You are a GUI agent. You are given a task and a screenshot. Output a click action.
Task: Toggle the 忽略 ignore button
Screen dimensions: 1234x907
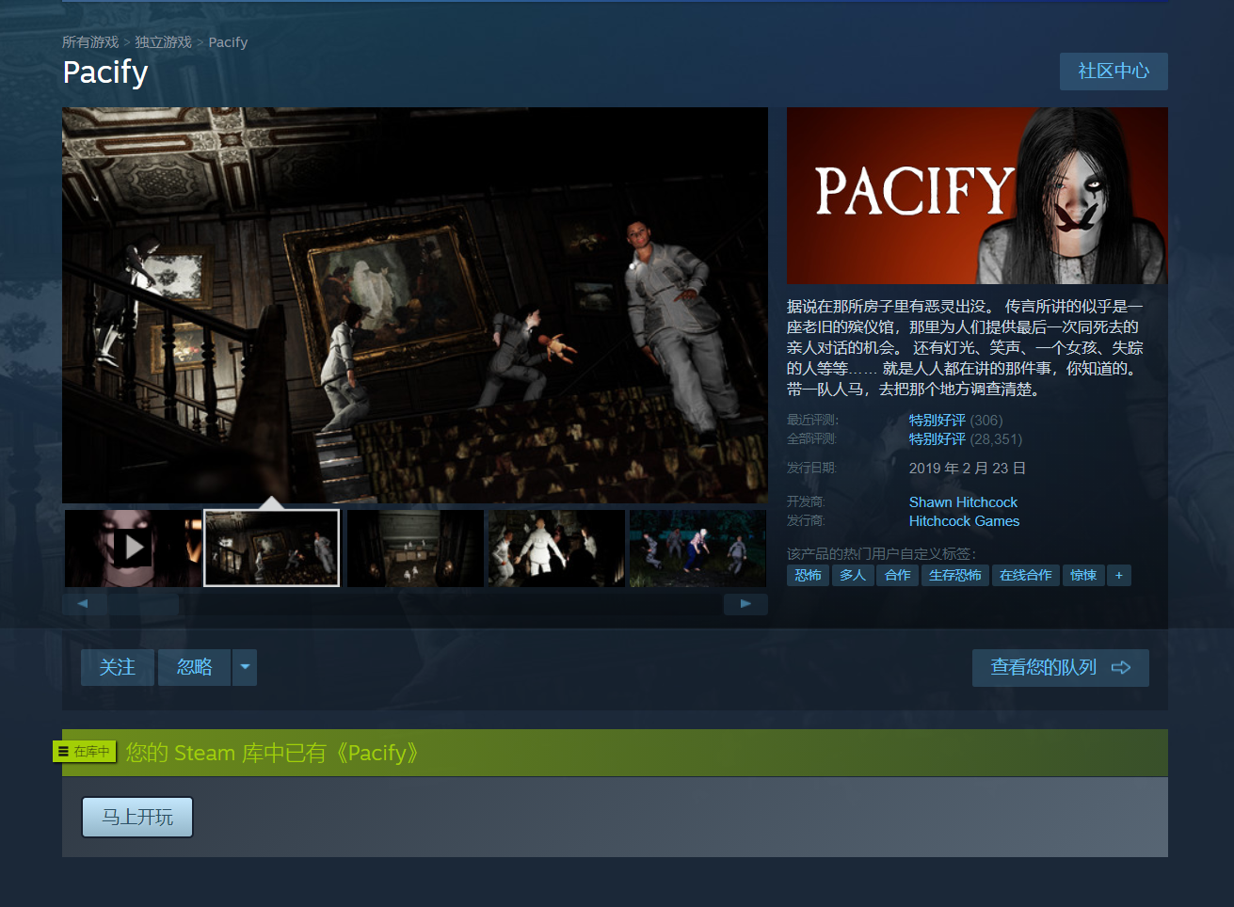(194, 667)
